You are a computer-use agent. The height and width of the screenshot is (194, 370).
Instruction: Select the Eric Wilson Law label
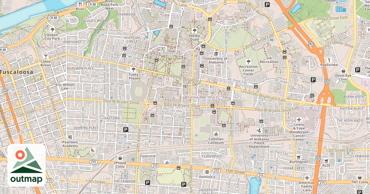(65, 87)
